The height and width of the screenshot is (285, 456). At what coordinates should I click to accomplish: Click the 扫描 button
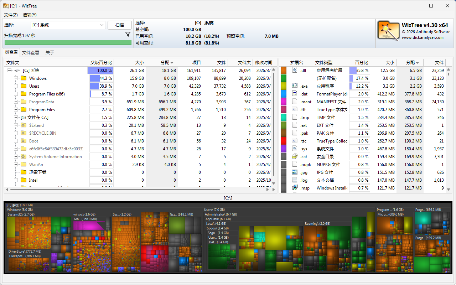[x=120, y=25]
